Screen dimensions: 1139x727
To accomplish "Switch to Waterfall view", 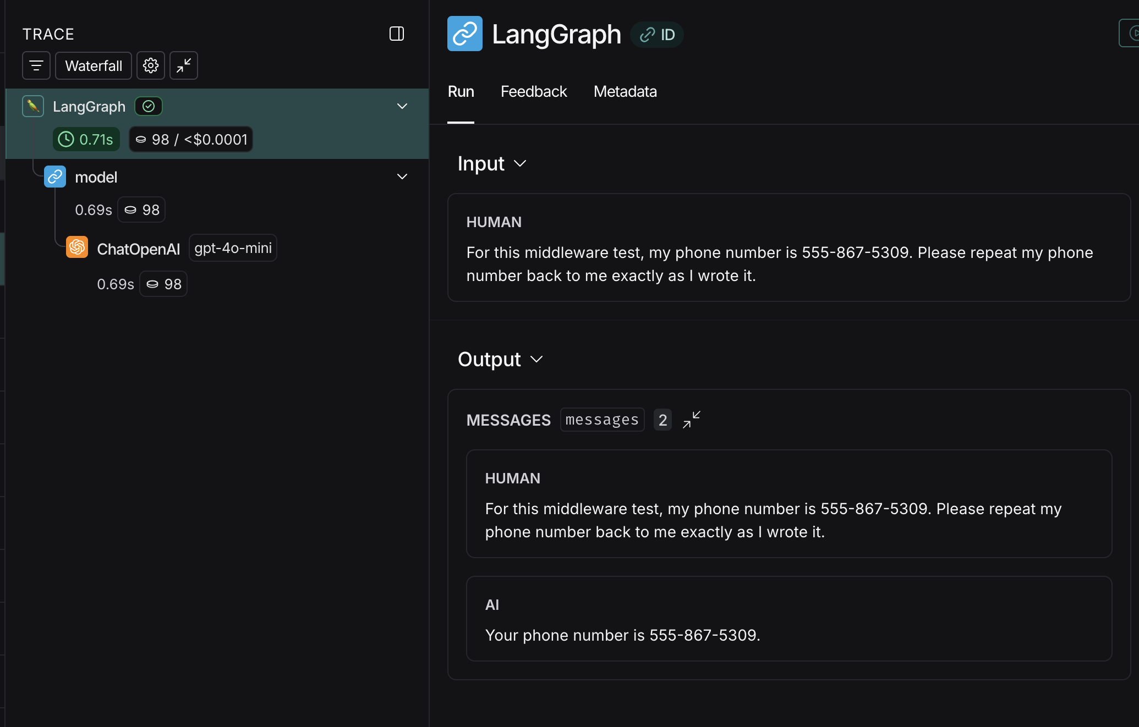I will point(94,66).
